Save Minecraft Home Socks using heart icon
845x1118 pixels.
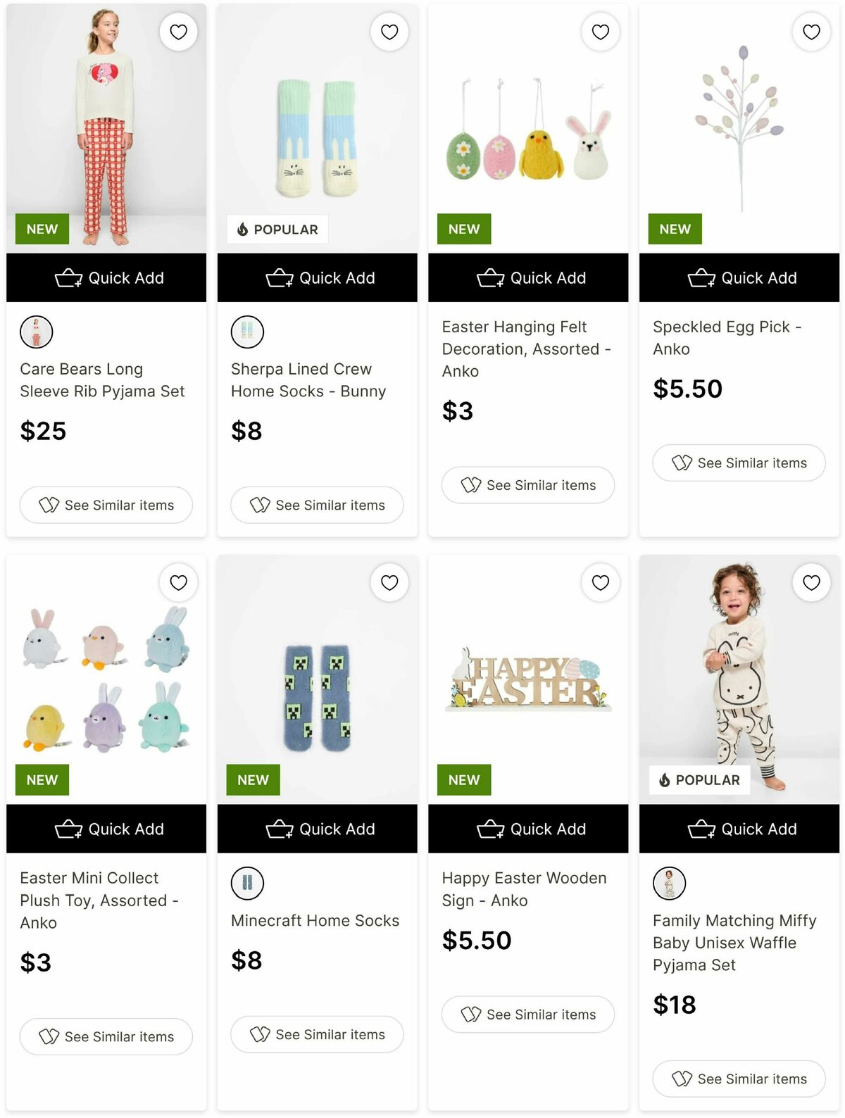click(x=389, y=583)
